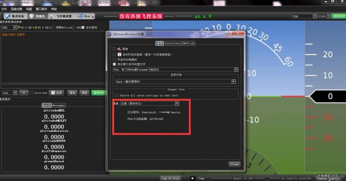Select the Pro view button
The image size is (346, 181).
point(84,16)
